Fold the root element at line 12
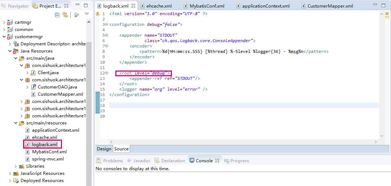Image resolution: width=391 pixels, height=186 pixels. [x=107, y=73]
